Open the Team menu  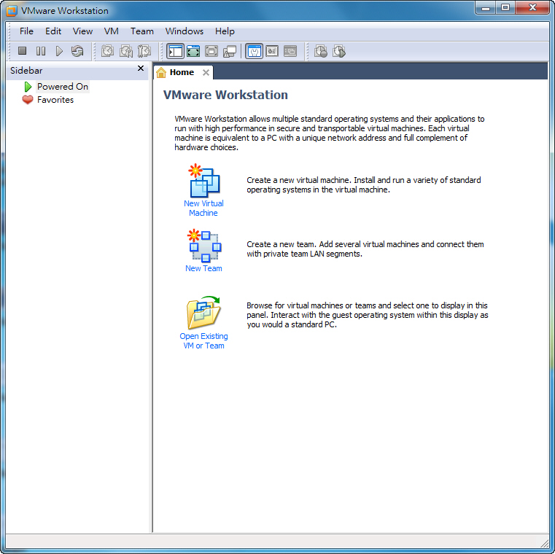click(x=142, y=31)
